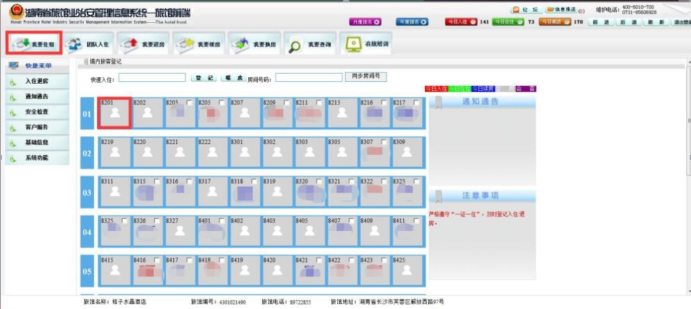The height and width of the screenshot is (309, 691).
Task: Open 团队入住 group check-in
Action: click(x=87, y=44)
